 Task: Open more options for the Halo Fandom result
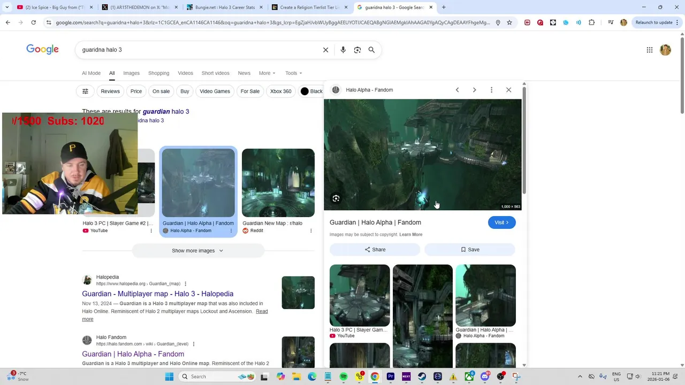194,344
